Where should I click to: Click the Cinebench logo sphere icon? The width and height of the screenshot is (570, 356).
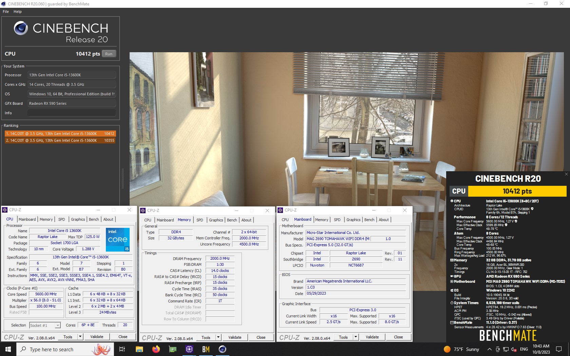[x=21, y=28]
